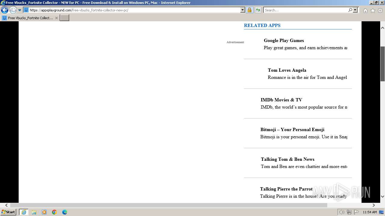Restore down the Internet Explorer window
The width and height of the screenshot is (385, 216).
click(x=376, y=3)
